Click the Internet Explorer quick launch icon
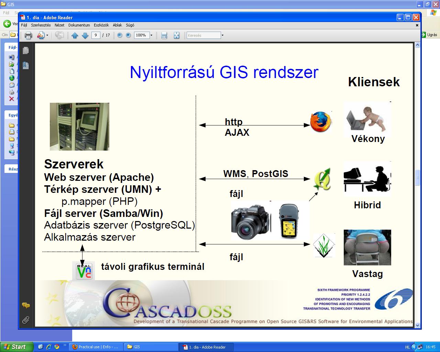 (x=48, y=347)
